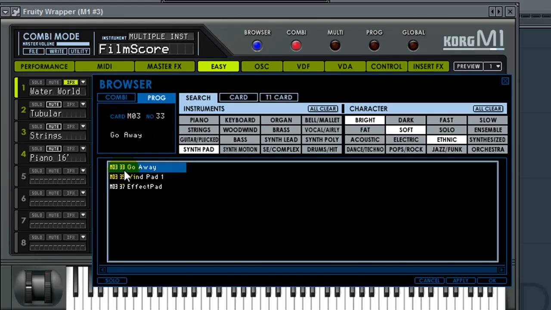Toggle the BRIGHT character filter

pos(365,120)
